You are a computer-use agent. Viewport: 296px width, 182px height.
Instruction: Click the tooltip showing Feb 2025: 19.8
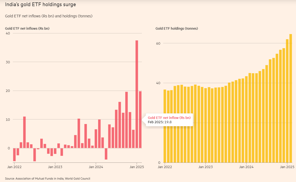(x=169, y=120)
